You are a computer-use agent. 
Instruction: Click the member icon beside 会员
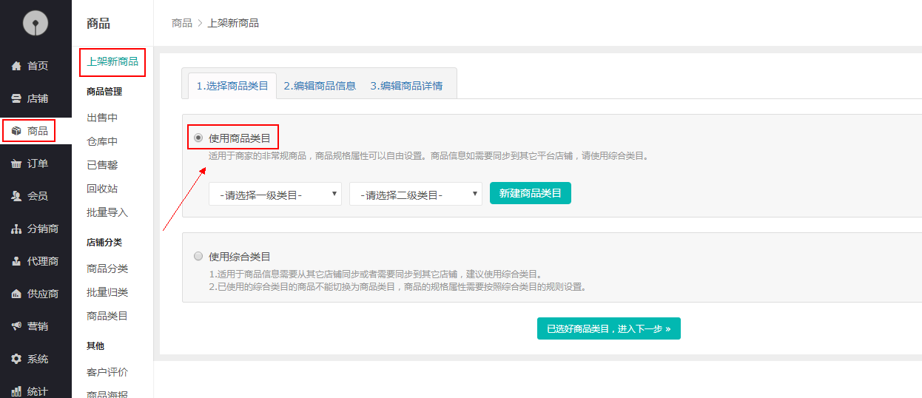point(16,196)
